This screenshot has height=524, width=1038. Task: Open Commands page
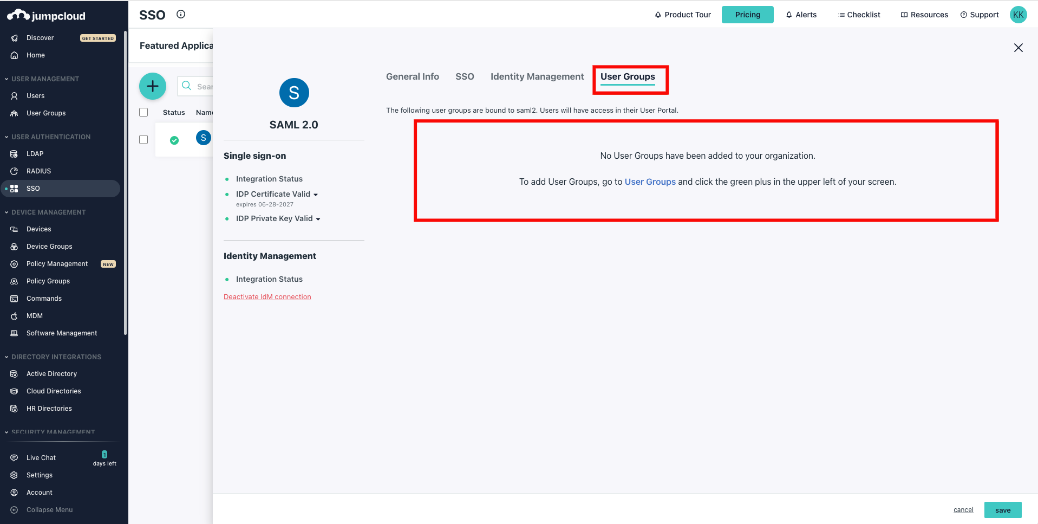click(44, 299)
